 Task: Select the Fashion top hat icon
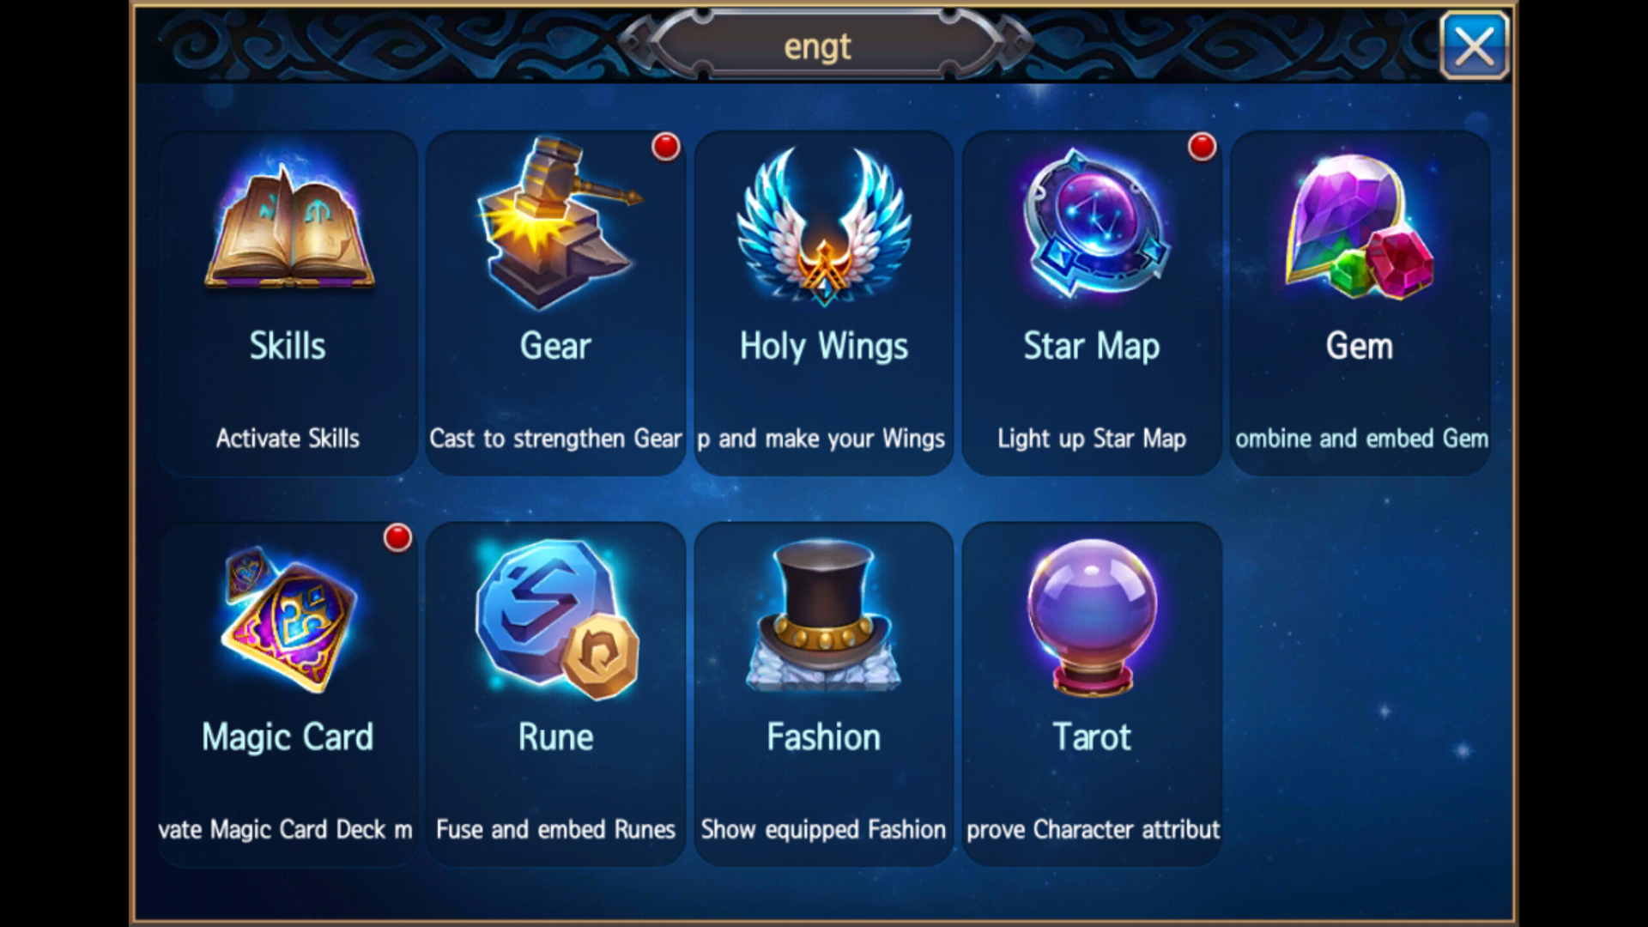point(824,616)
